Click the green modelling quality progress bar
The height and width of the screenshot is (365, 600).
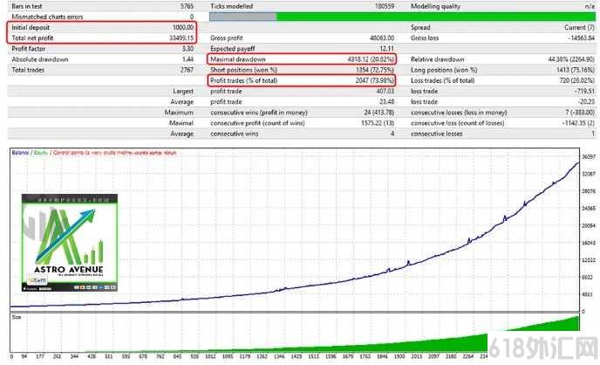402,17
